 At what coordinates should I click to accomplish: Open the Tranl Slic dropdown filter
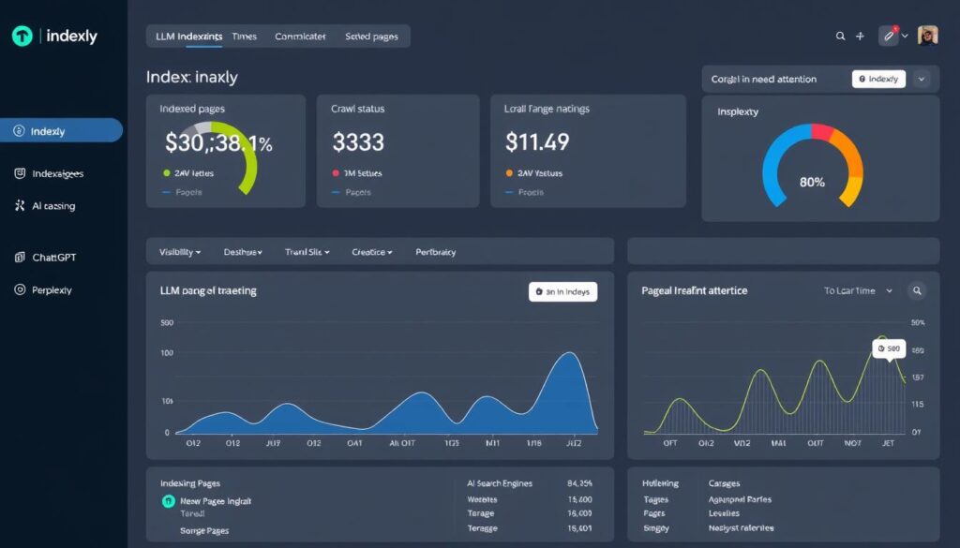tap(307, 252)
